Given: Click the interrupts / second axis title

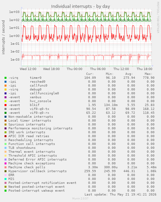Looking at the screenshot, I should coord(3,37).
